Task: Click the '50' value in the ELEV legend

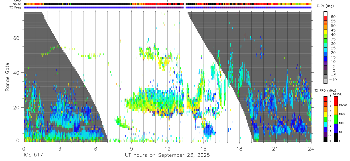Action: coord(333,26)
